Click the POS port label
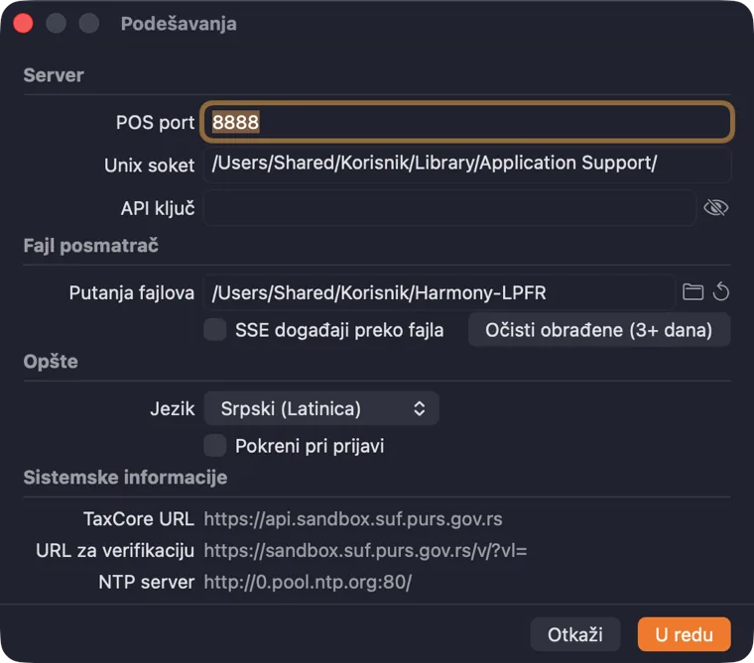 (x=155, y=122)
